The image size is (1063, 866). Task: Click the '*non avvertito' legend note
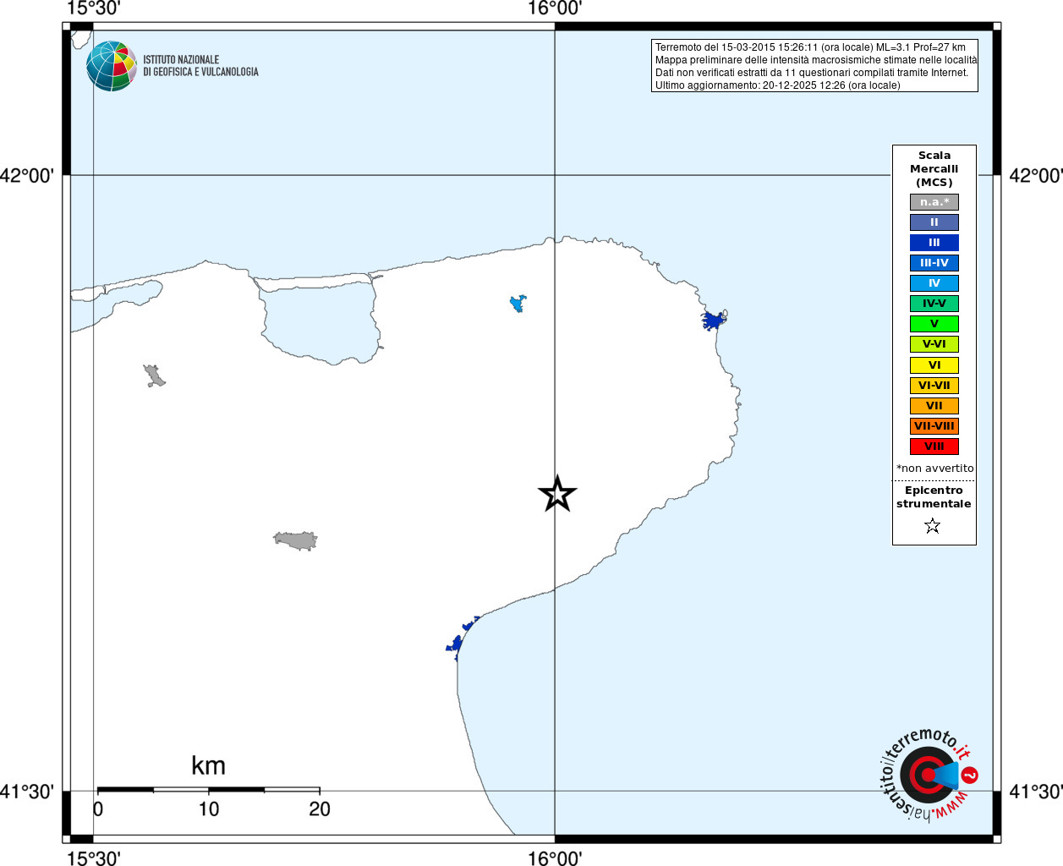click(935, 469)
